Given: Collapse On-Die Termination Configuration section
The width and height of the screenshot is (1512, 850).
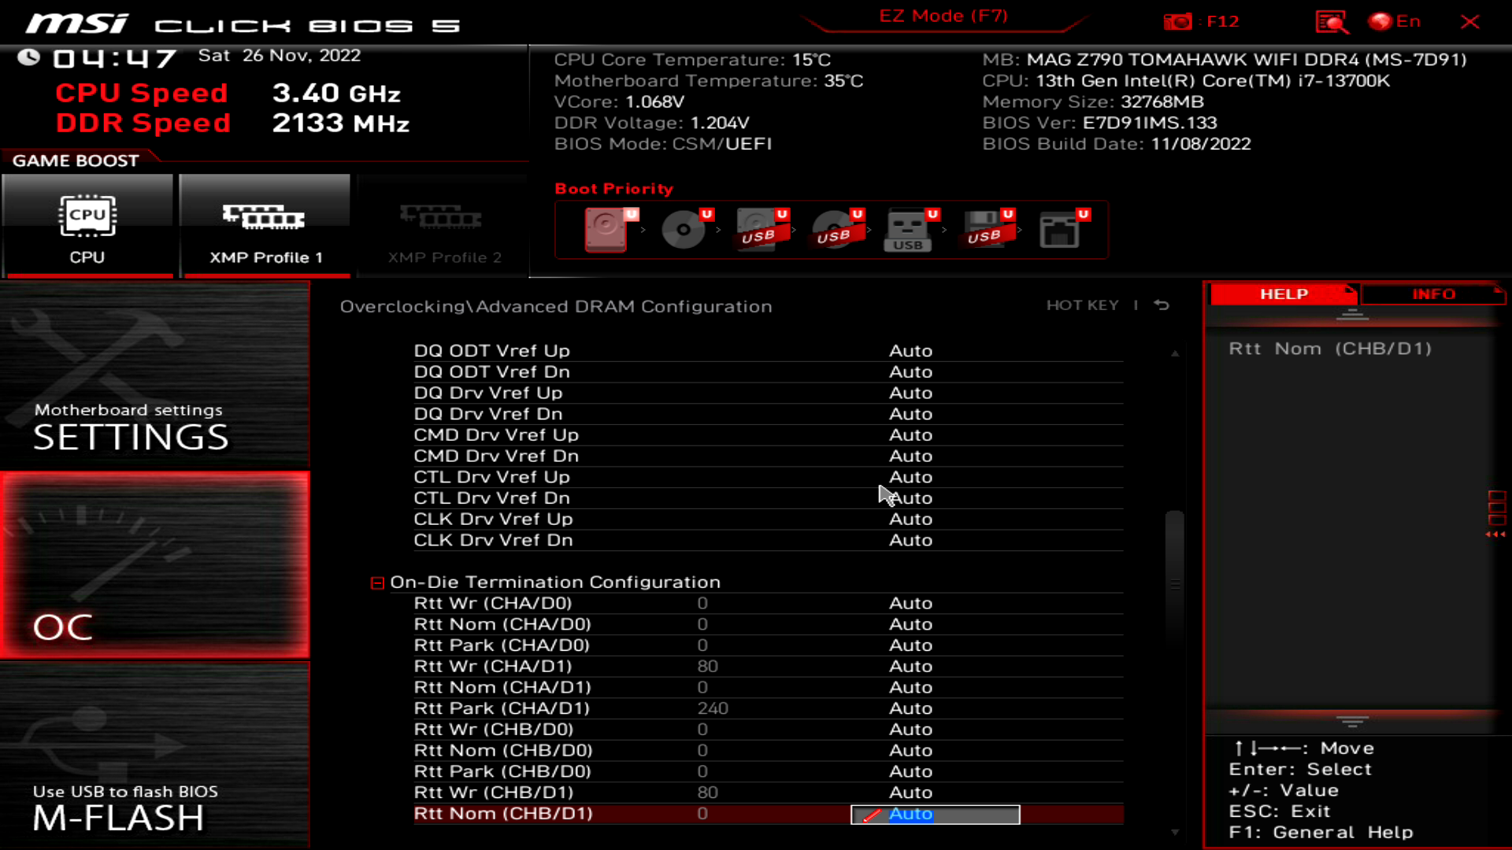Looking at the screenshot, I should (x=378, y=582).
